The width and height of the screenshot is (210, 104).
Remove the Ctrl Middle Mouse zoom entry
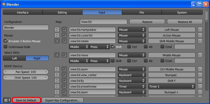[200, 69]
